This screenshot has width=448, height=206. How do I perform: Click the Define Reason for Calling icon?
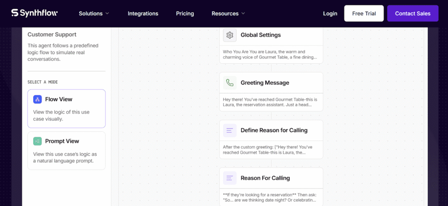coord(230,130)
